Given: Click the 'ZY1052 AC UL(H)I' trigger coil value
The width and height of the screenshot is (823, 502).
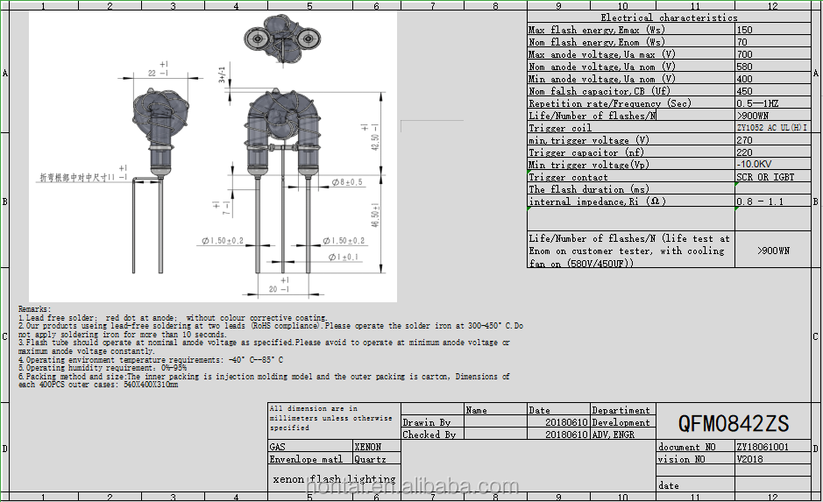Looking at the screenshot, I should coord(771,127).
